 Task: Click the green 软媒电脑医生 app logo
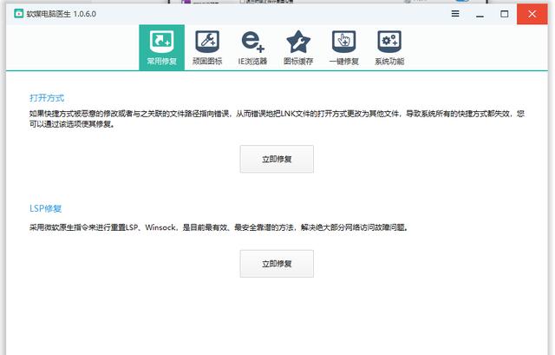pos(17,14)
